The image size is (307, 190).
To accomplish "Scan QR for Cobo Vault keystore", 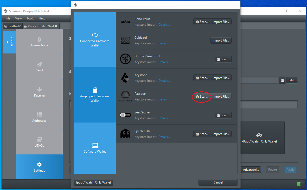I will coord(202,22).
